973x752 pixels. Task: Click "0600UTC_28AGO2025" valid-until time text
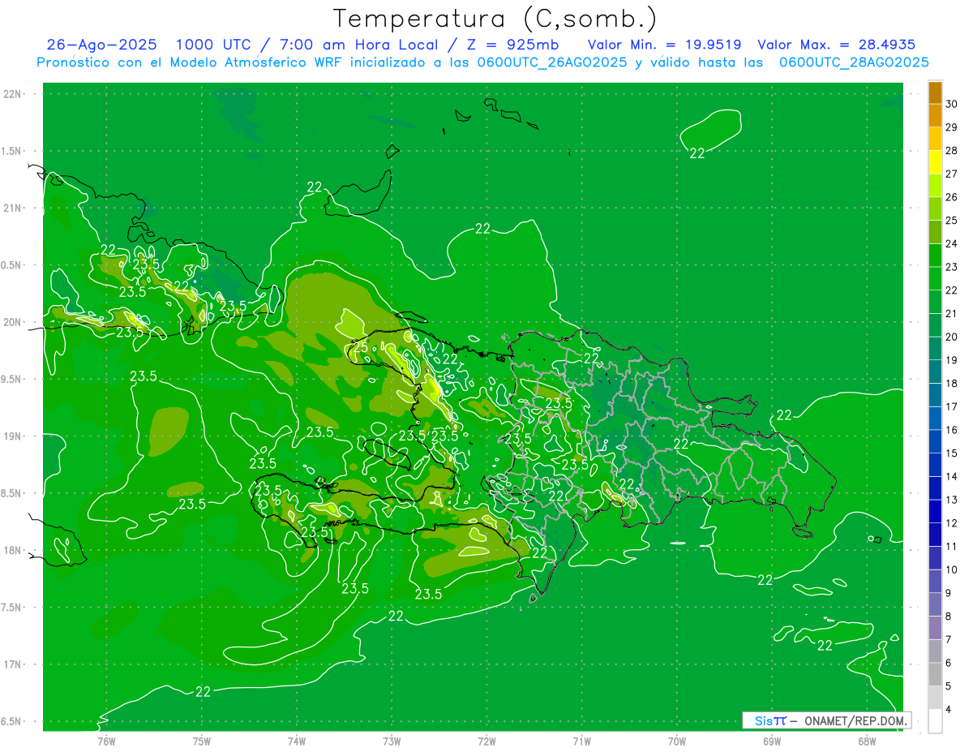pos(854,62)
